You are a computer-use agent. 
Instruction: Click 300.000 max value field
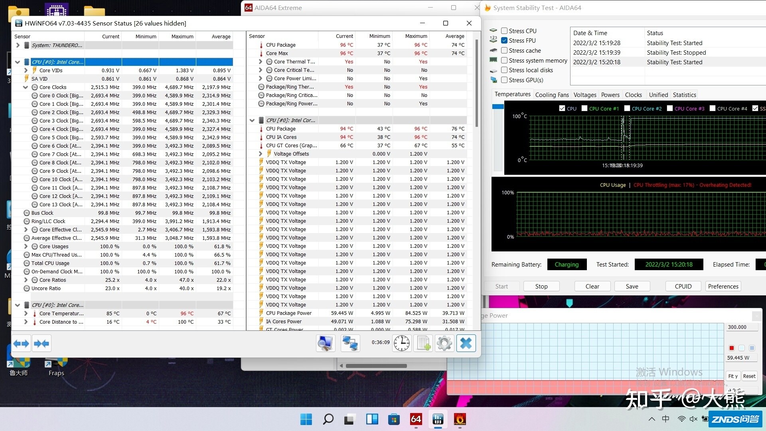(x=742, y=327)
